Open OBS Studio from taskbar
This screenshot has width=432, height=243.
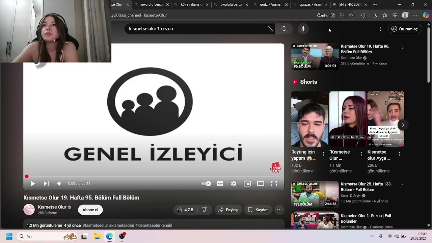click(x=122, y=236)
